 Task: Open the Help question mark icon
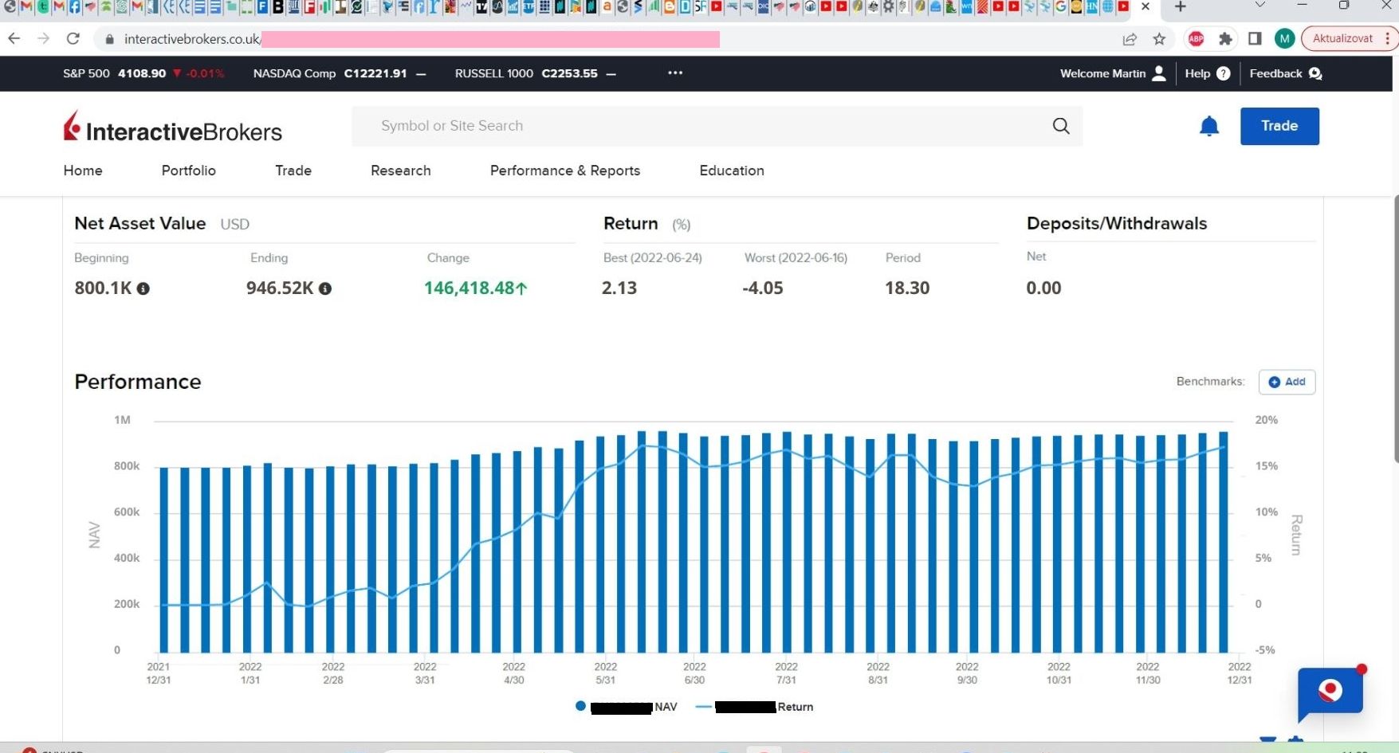pos(1224,73)
